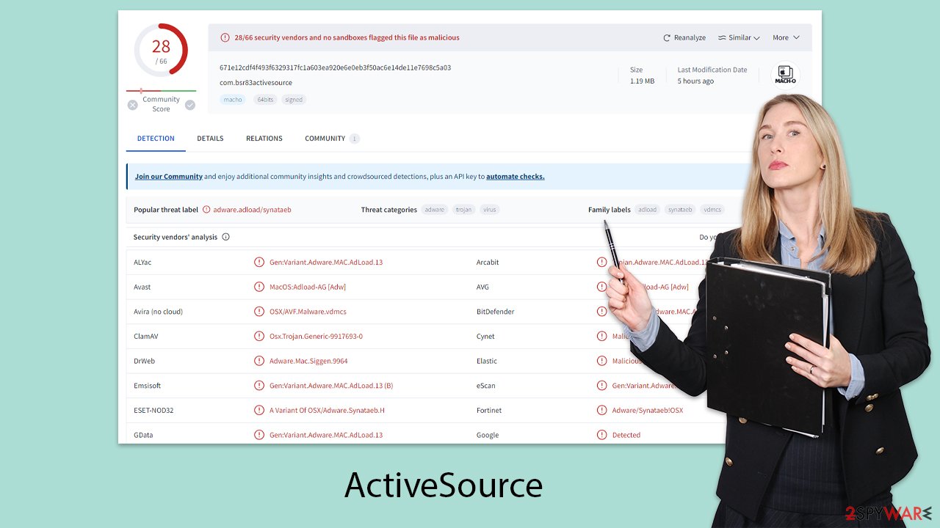Click the vdmcs family label
The height and width of the screenshot is (528, 940).
712,210
